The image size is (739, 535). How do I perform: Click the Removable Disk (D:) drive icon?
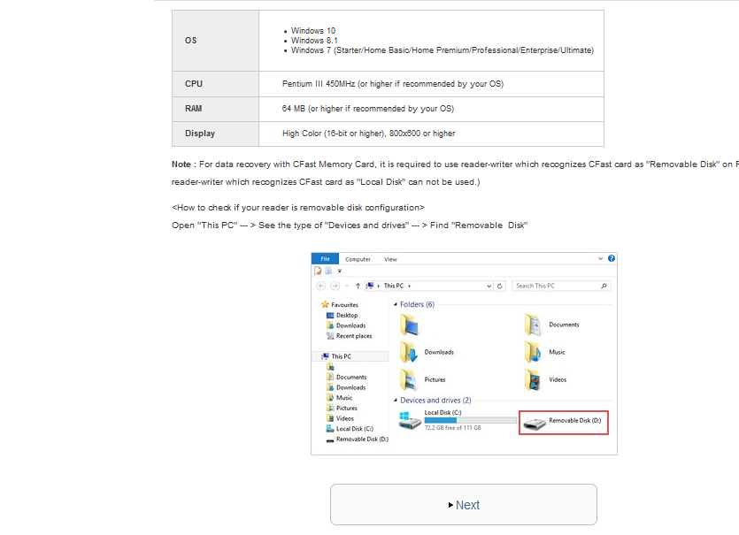pyautogui.click(x=535, y=424)
